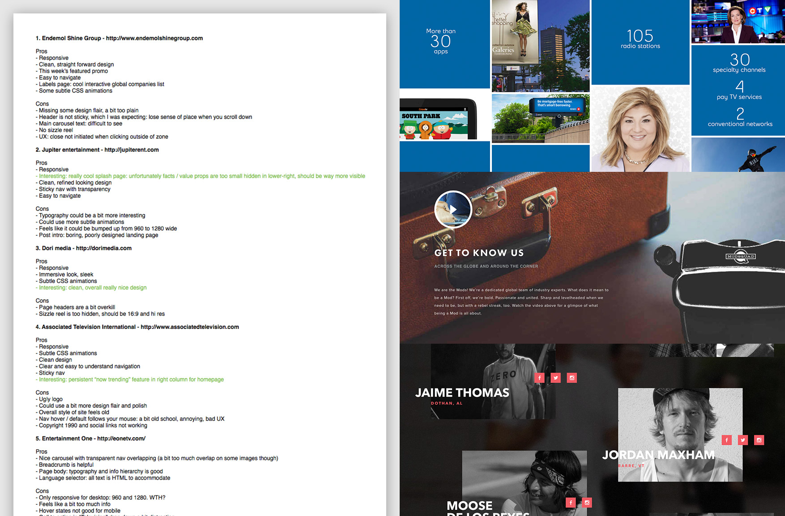The image size is (785, 516).
Task: Select the '4 pay TV services' stat
Action: point(739,90)
